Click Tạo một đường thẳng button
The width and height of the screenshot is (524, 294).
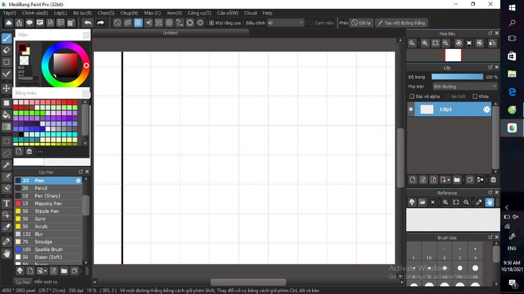(401, 22)
